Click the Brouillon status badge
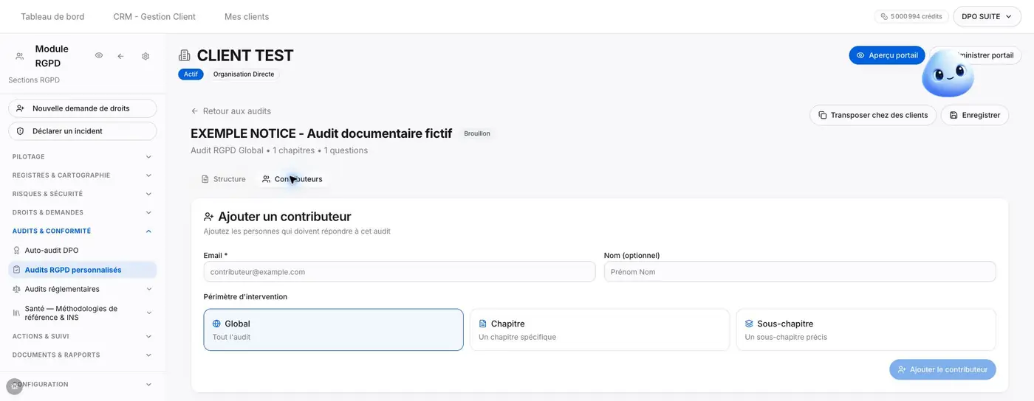This screenshot has width=1034, height=401. point(477,133)
